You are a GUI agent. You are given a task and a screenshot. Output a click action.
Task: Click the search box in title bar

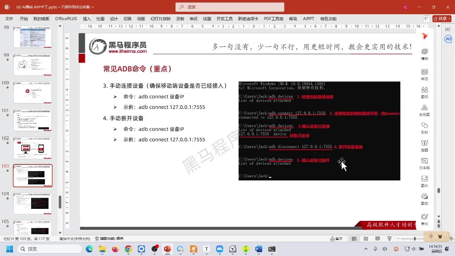tap(230, 7)
